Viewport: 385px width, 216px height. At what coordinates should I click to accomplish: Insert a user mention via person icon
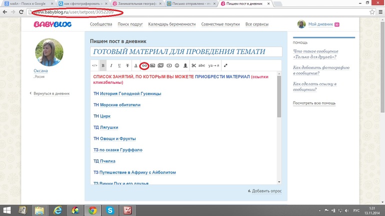click(x=185, y=66)
